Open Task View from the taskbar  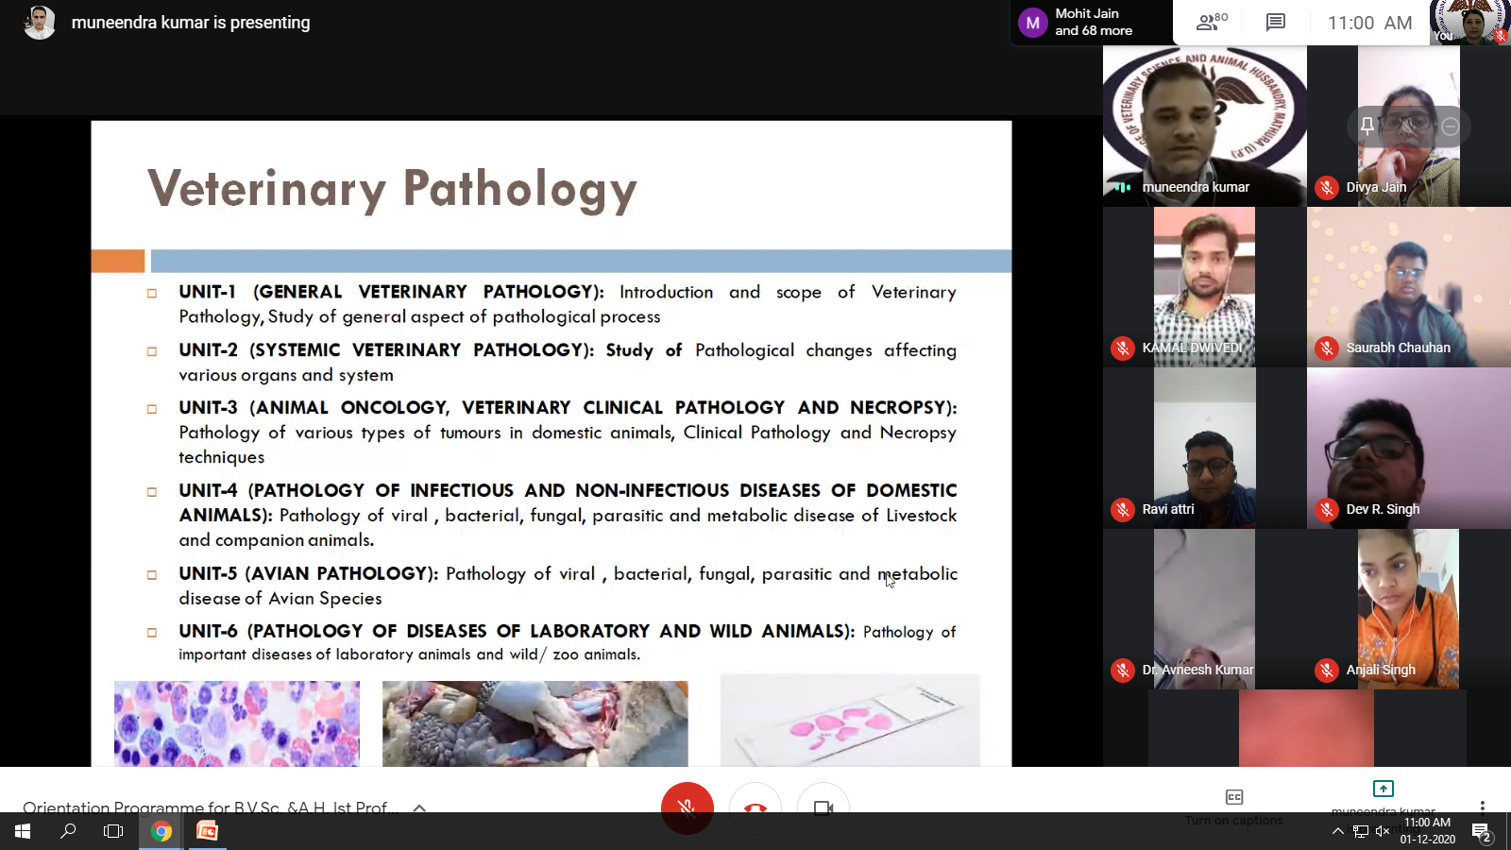click(113, 831)
